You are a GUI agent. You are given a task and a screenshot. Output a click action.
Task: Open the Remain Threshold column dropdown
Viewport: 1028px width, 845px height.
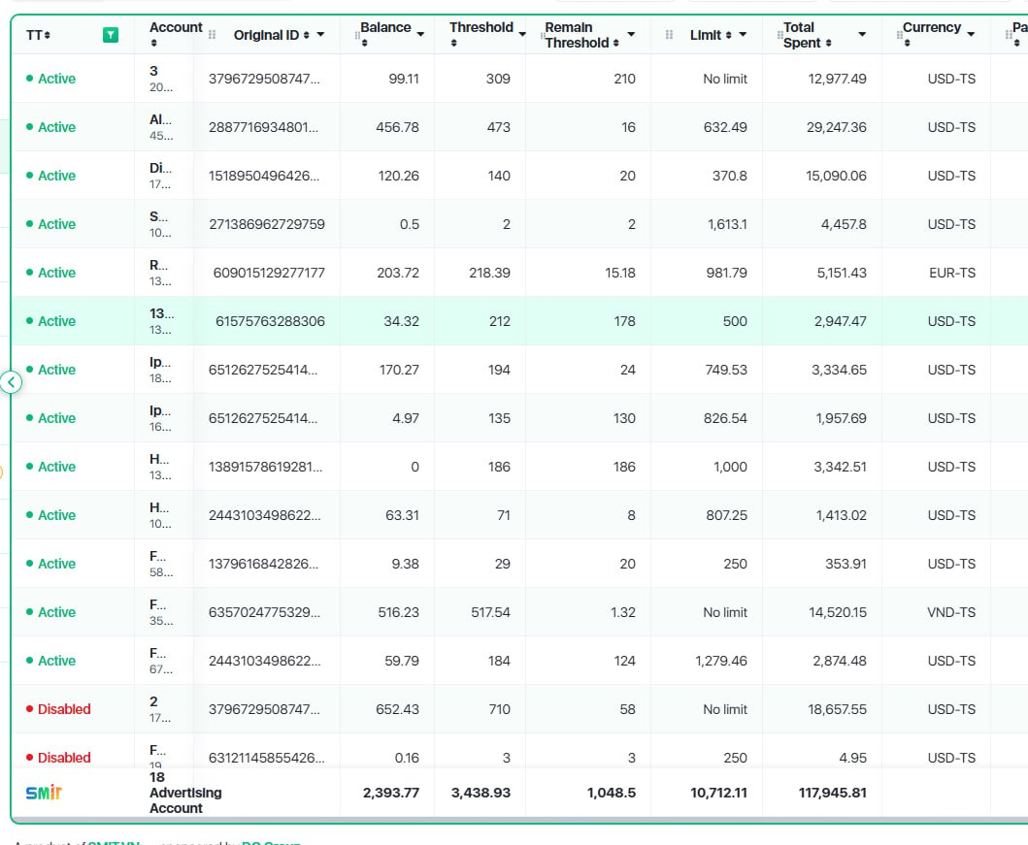[631, 35]
